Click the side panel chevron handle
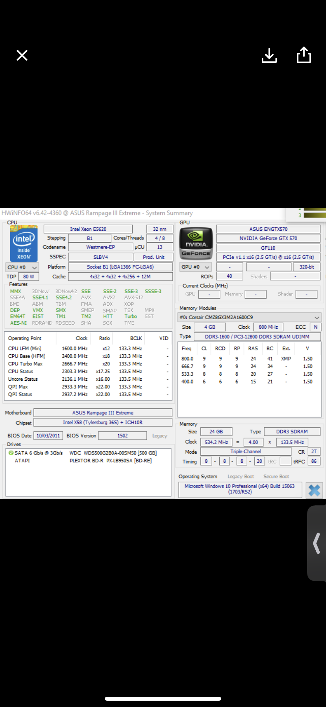This screenshot has height=707, width=326. click(x=317, y=543)
